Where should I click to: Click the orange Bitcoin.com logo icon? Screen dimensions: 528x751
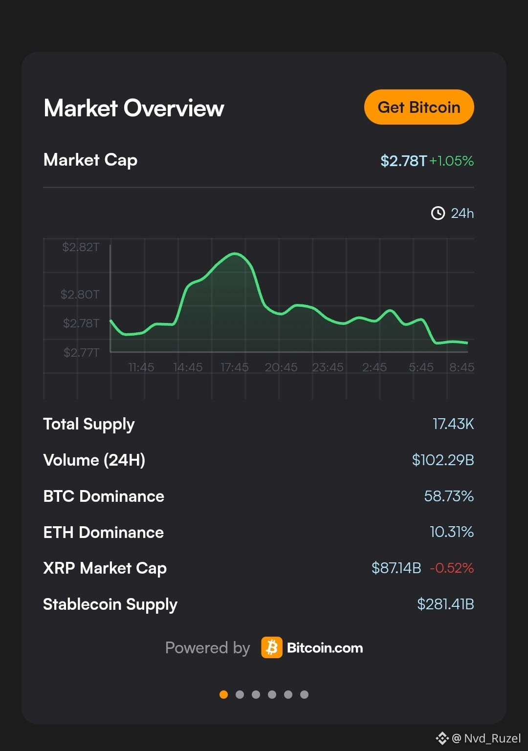pyautogui.click(x=272, y=647)
